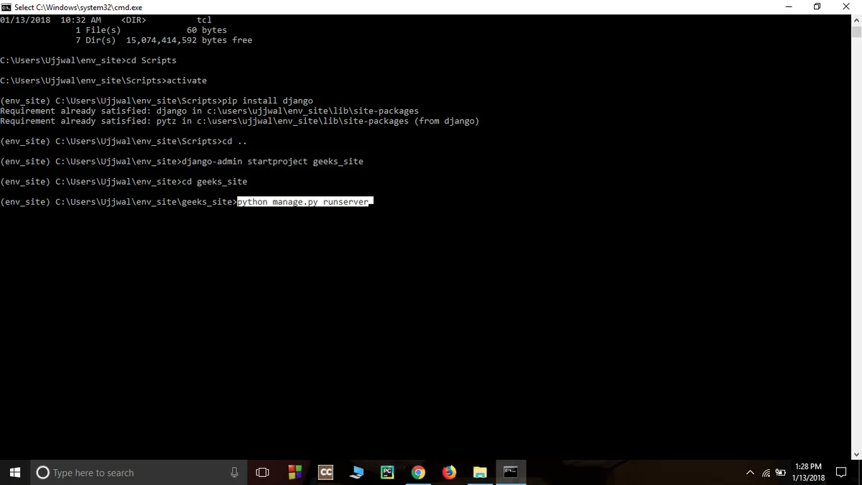Click the window title 'Select C:\Windows\system32\cmd.exe'
Screen dimensions: 862x485
coord(78,7)
